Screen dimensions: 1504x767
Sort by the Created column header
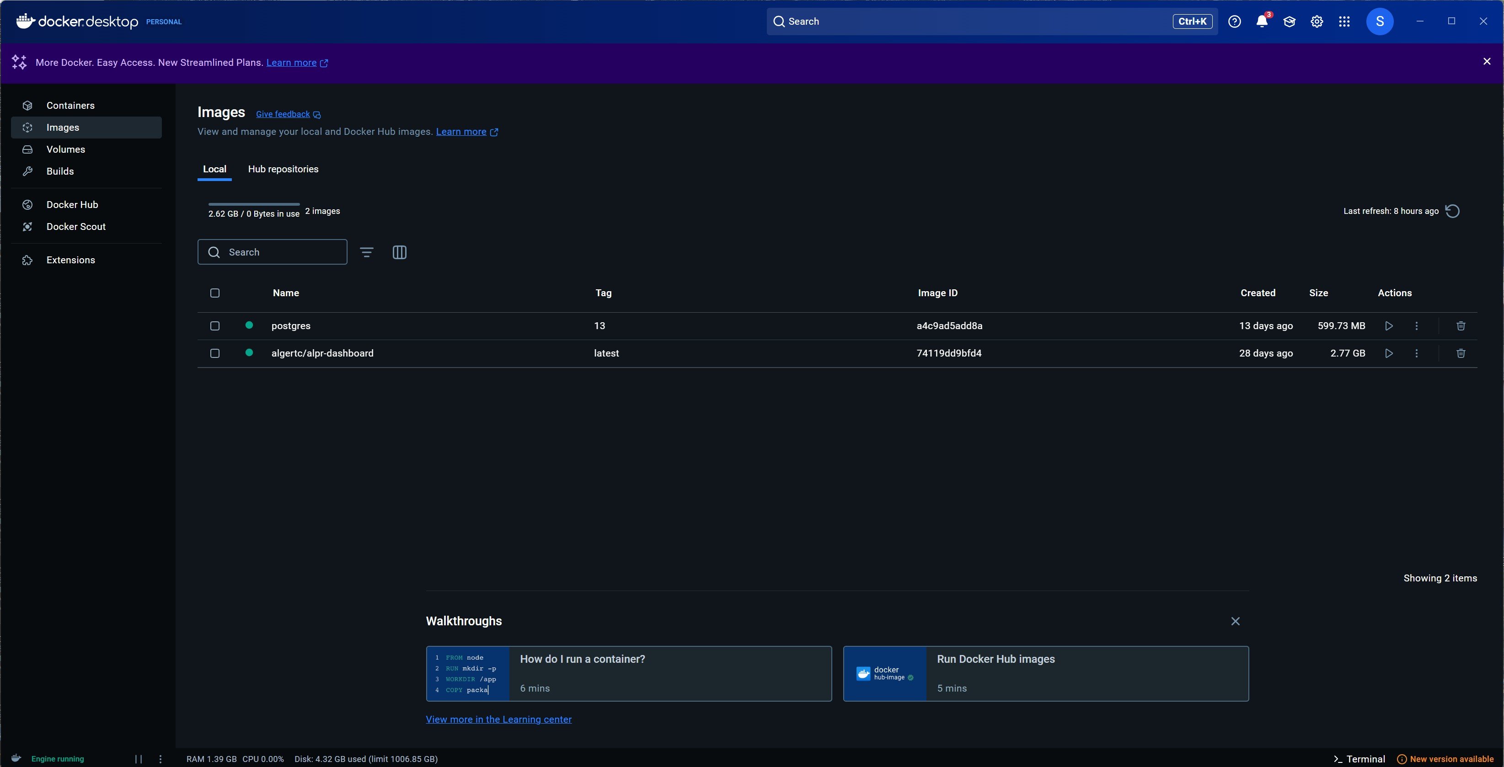click(x=1258, y=293)
